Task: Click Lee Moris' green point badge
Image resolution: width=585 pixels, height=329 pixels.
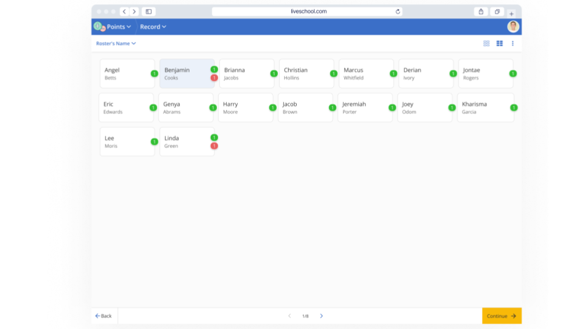Action: pos(154,141)
